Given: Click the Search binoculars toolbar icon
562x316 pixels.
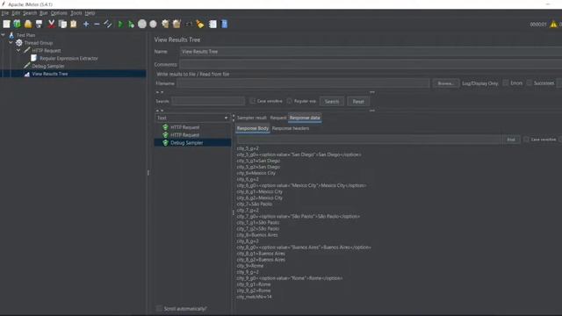Looking at the screenshot, I should pos(189,24).
